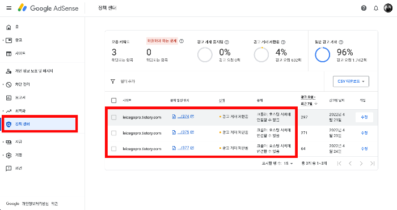
Task: Go to 홈 via the house icon
Action: 9,27
